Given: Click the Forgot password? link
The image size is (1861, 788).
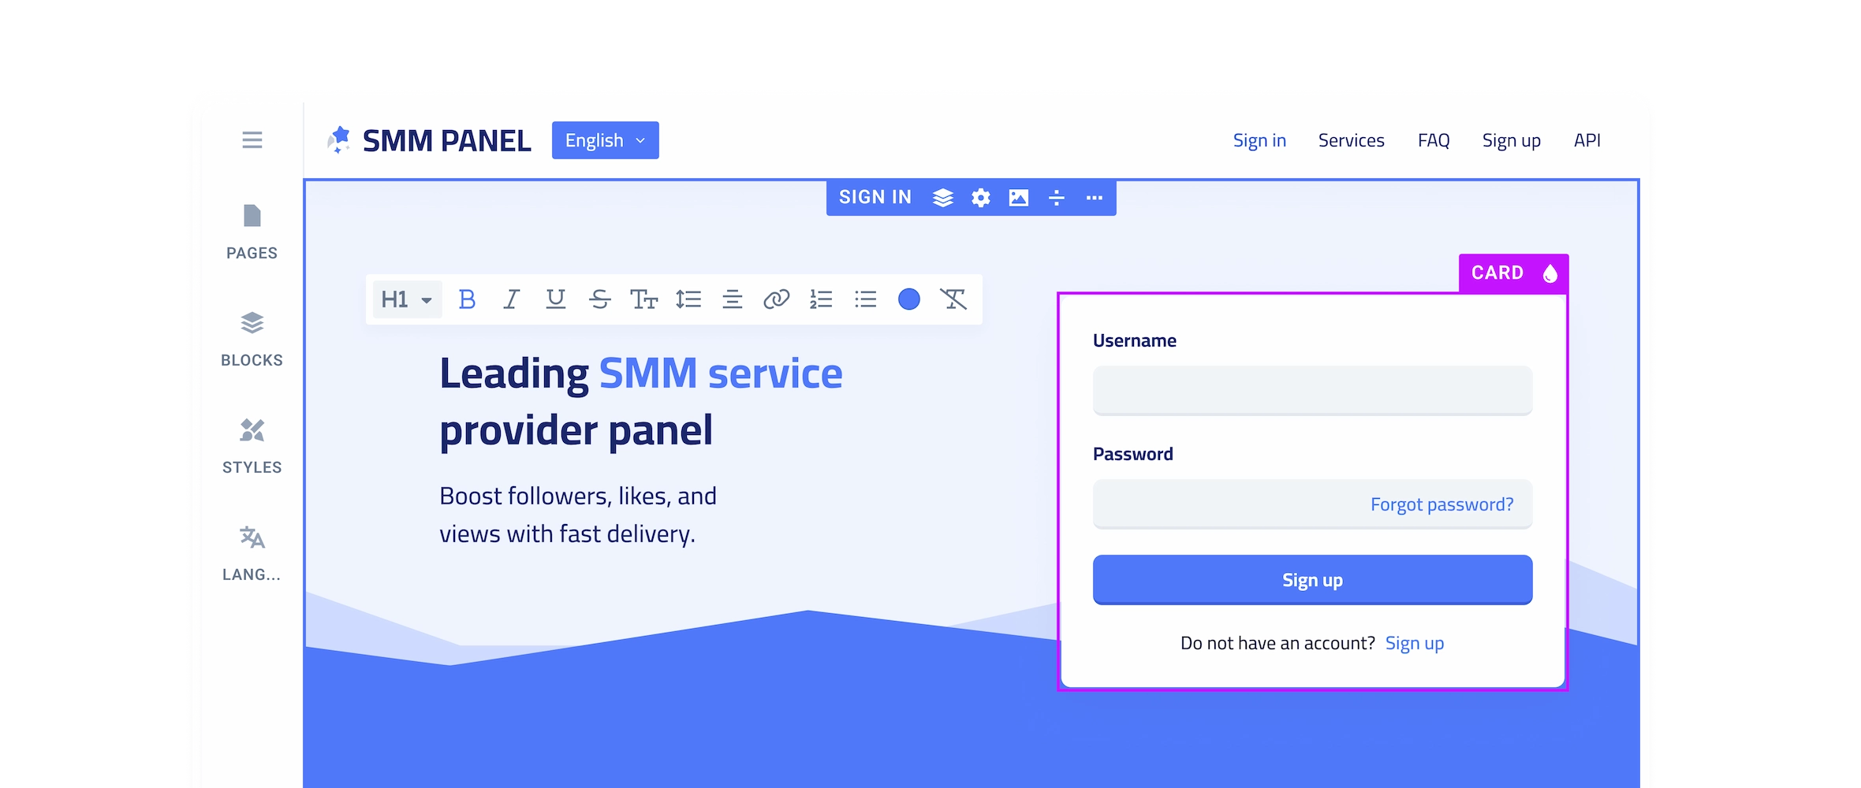Looking at the screenshot, I should pos(1441,504).
